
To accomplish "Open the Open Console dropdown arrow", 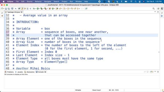I will (153, 72).
